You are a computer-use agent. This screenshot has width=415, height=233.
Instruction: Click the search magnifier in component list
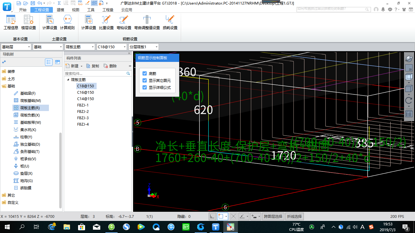[x=128, y=73]
